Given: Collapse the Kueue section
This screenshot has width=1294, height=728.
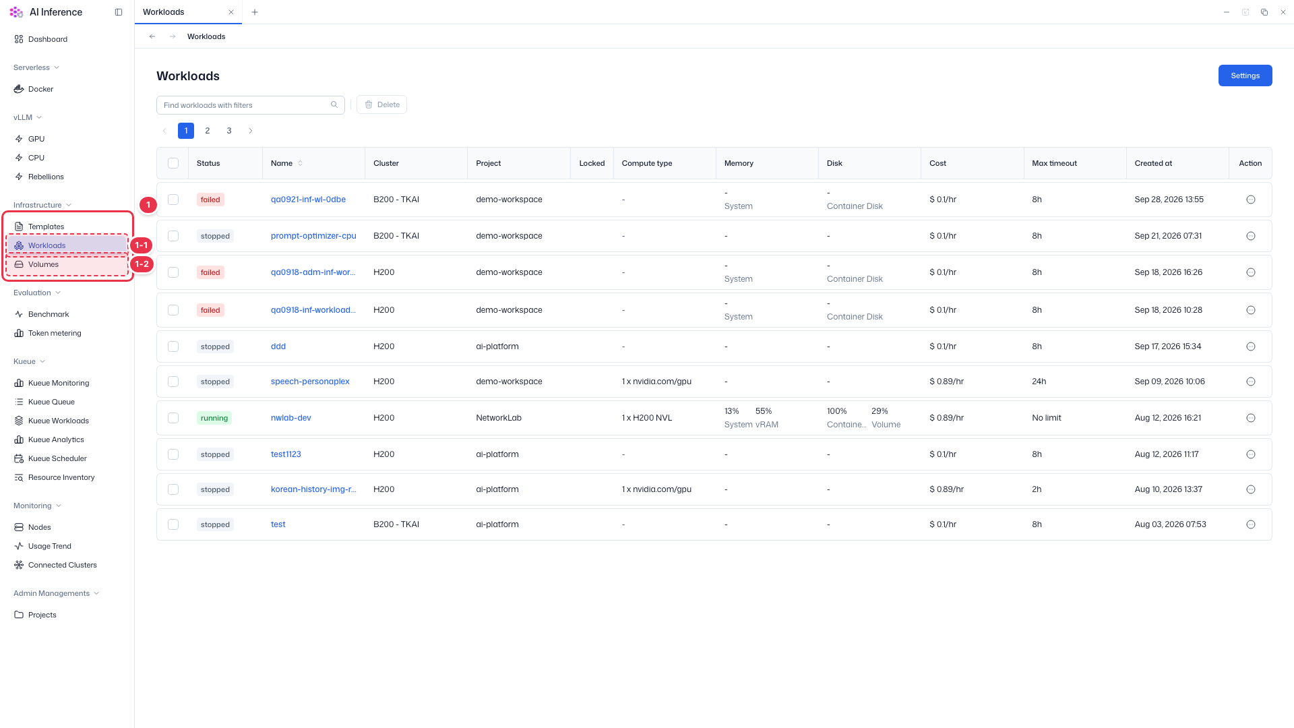Looking at the screenshot, I should coord(30,361).
